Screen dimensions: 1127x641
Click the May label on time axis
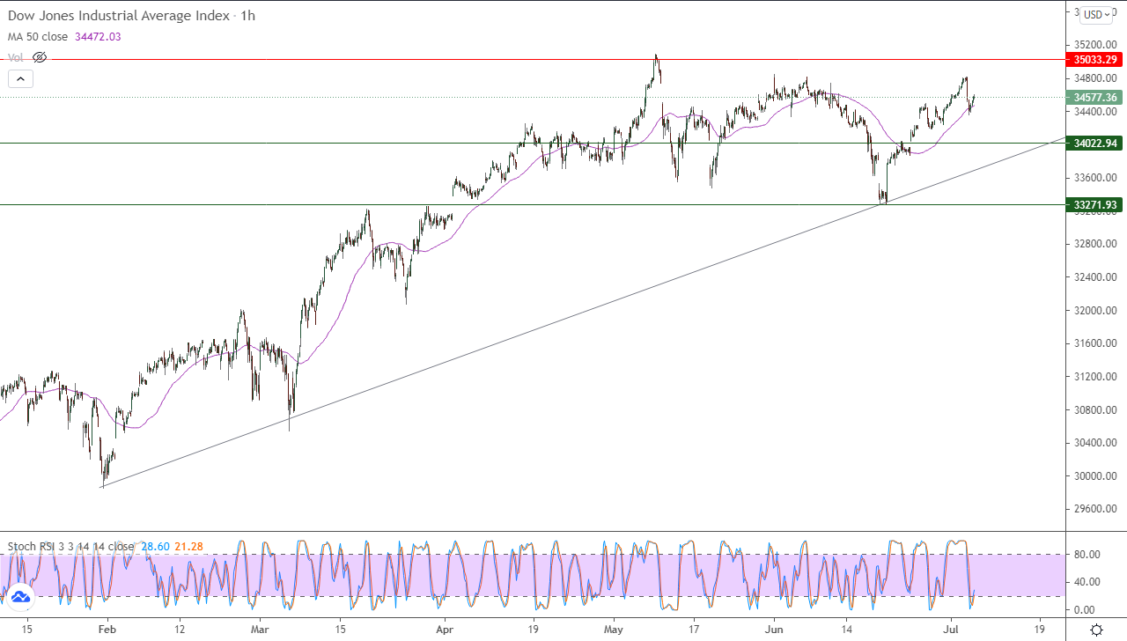tap(615, 630)
